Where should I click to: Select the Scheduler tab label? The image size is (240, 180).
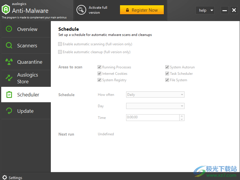click(x=28, y=95)
